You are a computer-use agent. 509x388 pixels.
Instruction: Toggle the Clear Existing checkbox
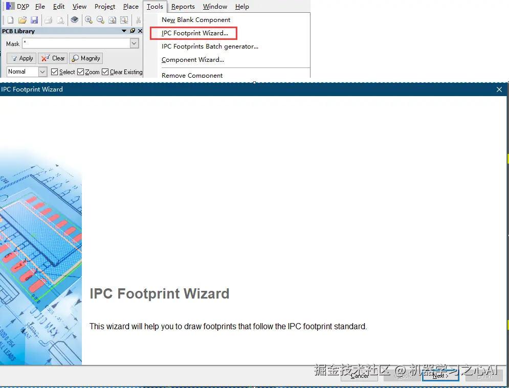(105, 72)
